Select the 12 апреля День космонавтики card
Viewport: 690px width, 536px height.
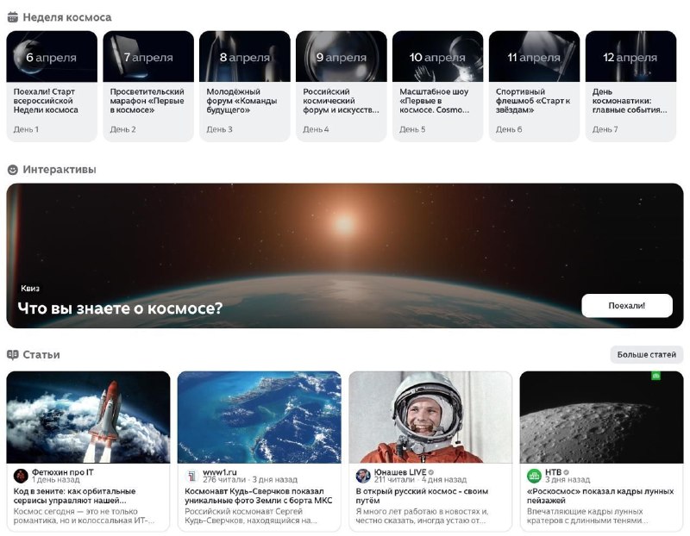[630, 86]
